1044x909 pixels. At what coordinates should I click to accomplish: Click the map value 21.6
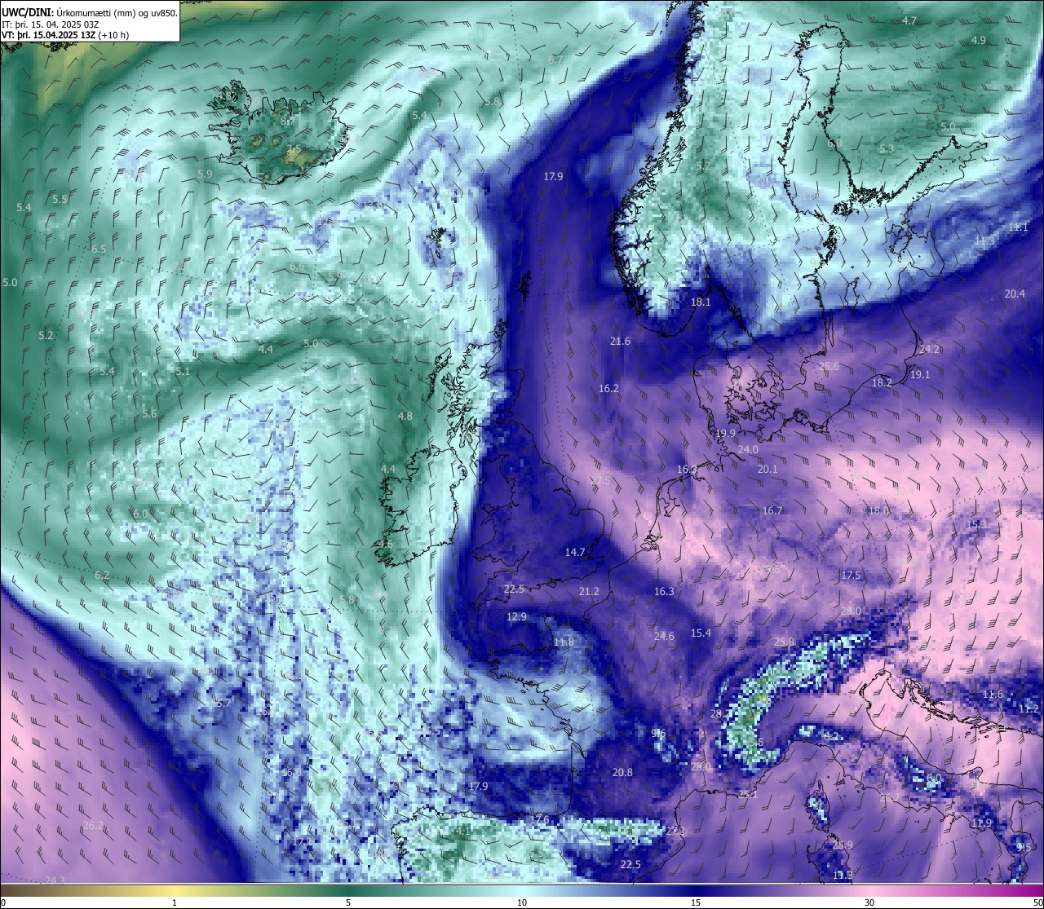point(620,341)
